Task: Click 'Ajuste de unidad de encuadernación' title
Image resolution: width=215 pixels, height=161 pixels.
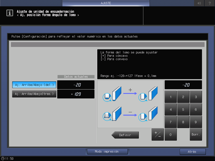Action: (x=45, y=12)
